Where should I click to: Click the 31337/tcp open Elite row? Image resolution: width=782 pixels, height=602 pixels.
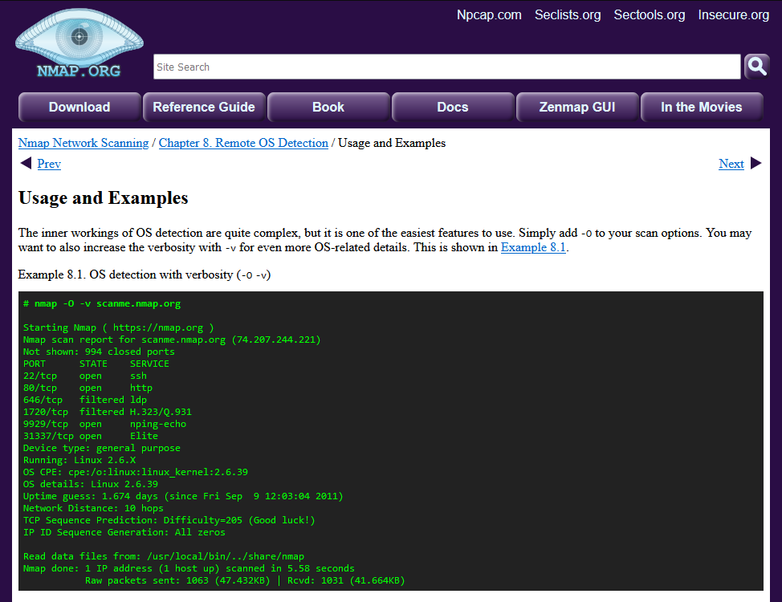point(90,436)
